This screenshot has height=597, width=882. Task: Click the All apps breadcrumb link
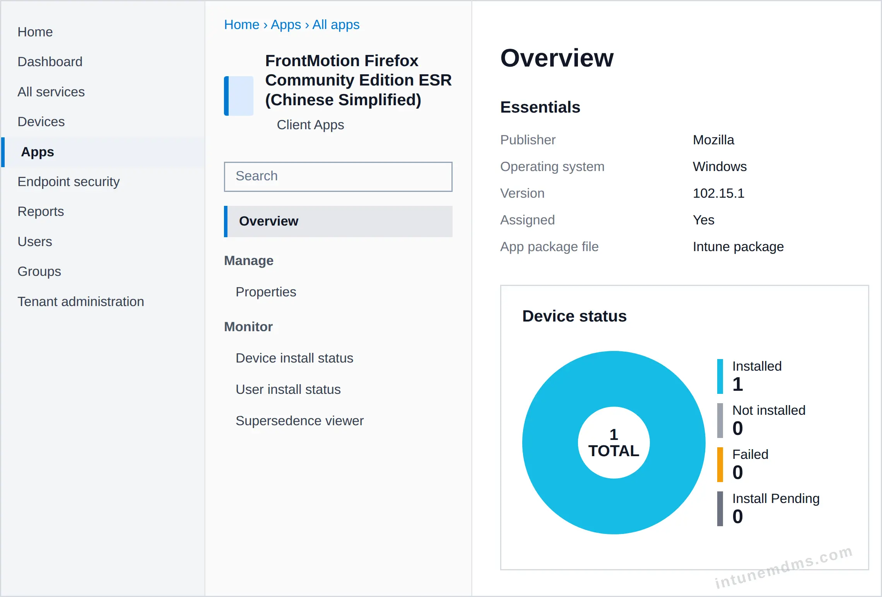pyautogui.click(x=336, y=24)
